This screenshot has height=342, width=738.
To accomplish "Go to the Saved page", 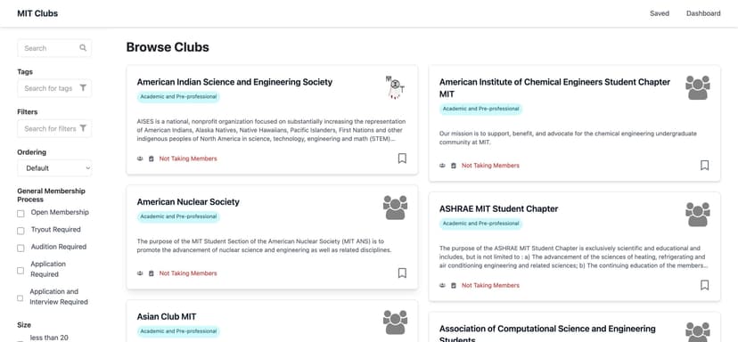I will click(660, 13).
